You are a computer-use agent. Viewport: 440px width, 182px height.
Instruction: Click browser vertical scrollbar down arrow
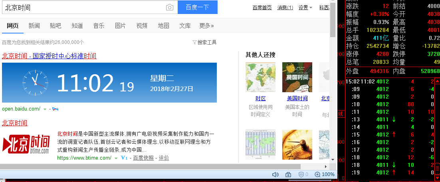click(333, 159)
